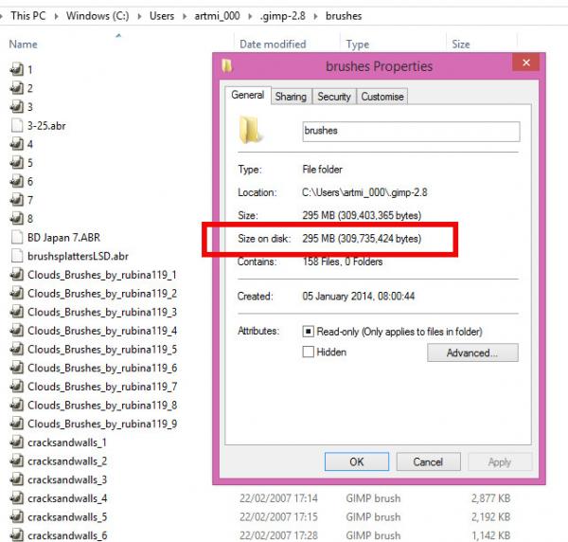This screenshot has width=568, height=542.
Task: Switch to the Sharing tab
Action: [291, 97]
